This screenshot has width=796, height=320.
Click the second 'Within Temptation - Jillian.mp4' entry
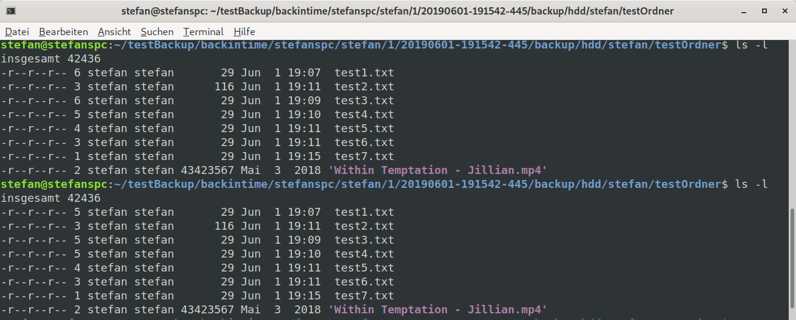(437, 310)
